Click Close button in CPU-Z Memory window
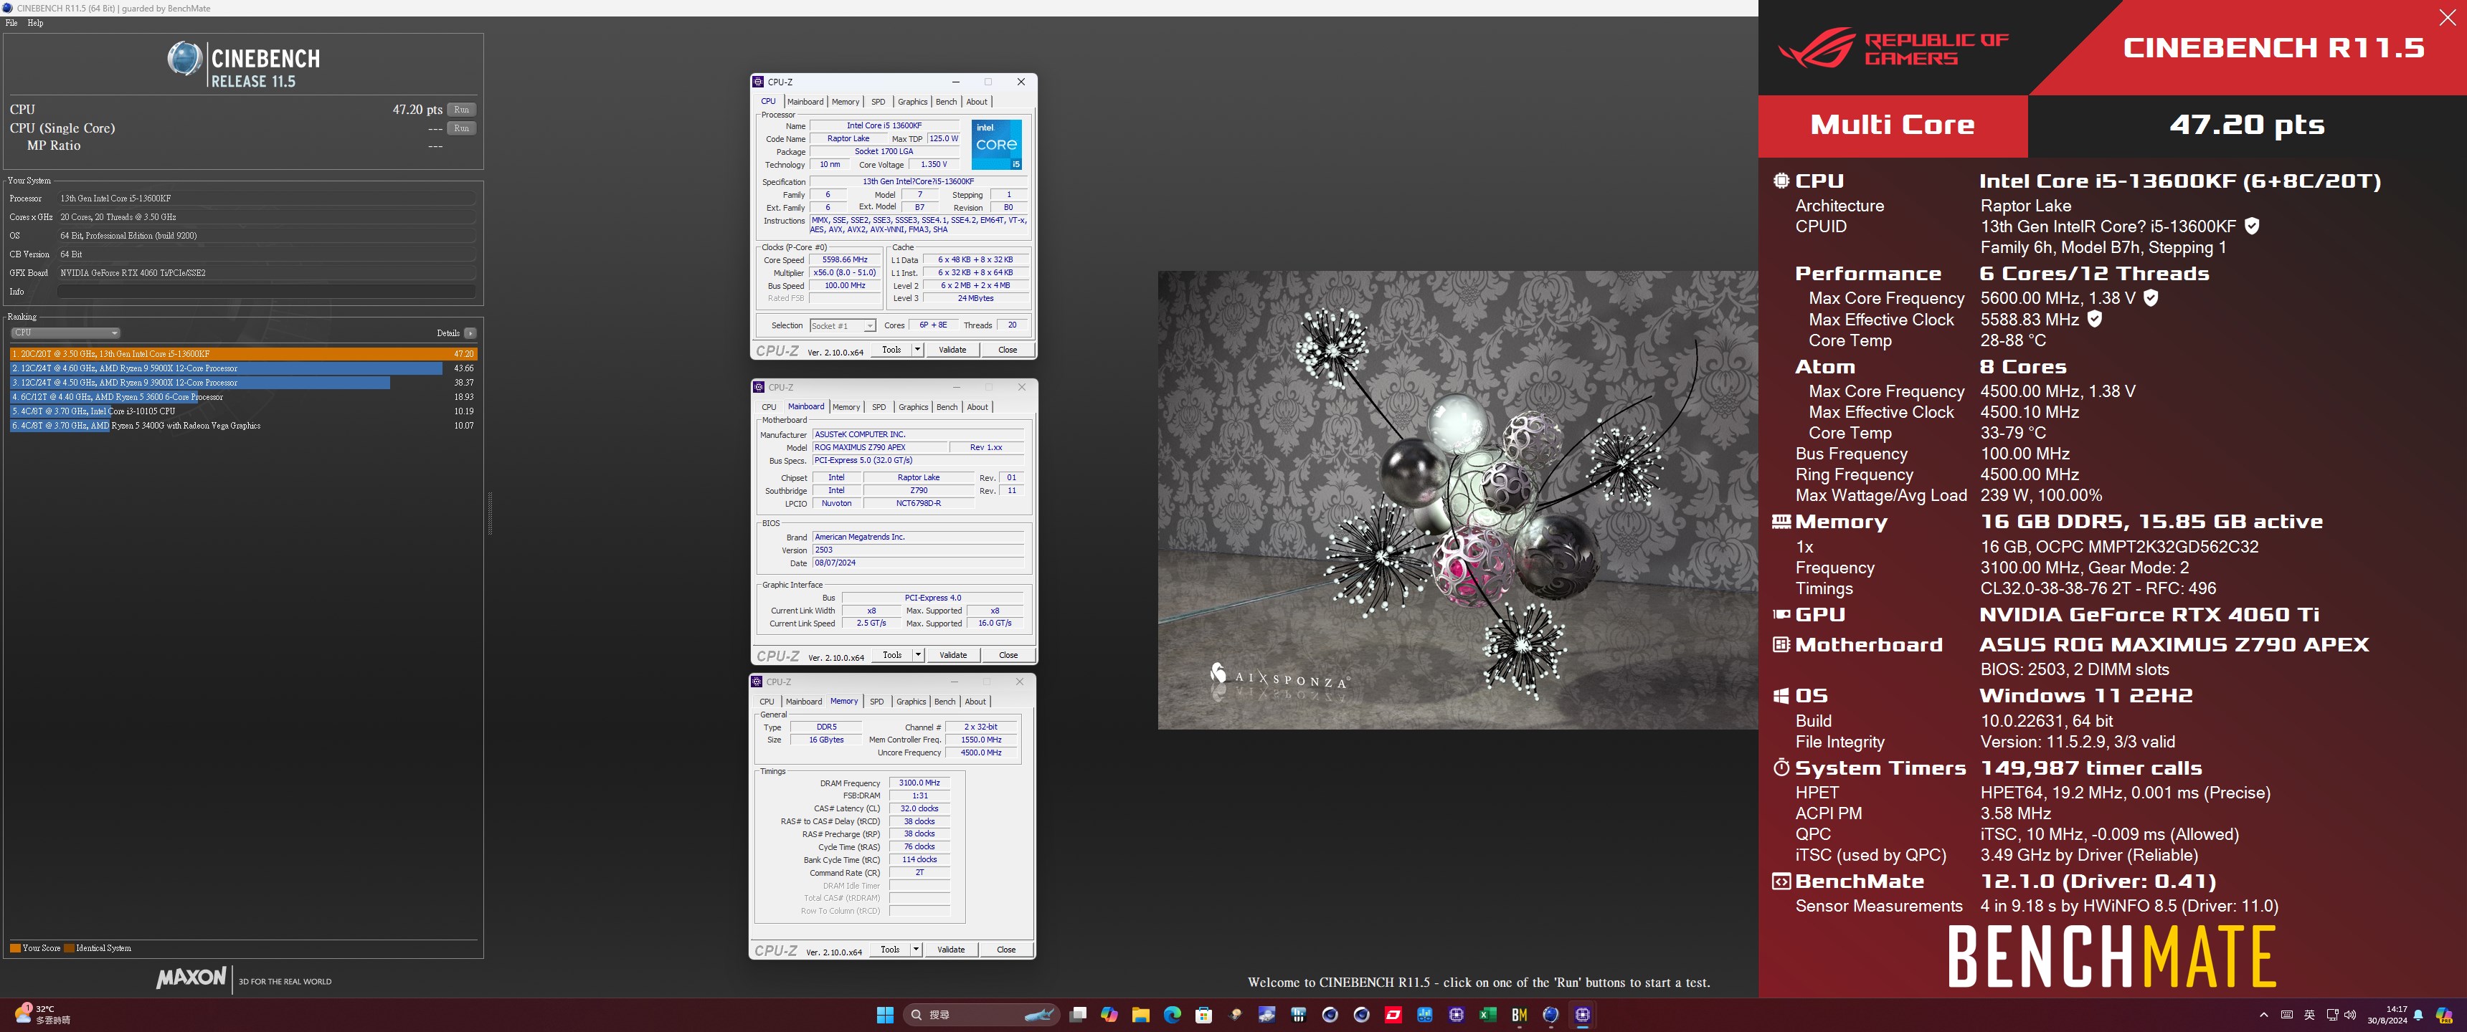The image size is (2467, 1032). tap(1005, 950)
